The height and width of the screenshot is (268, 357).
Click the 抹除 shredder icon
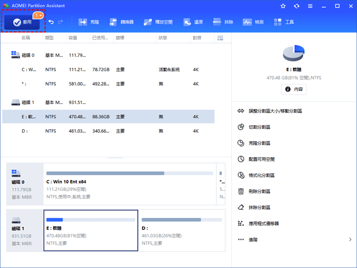[x=217, y=22]
